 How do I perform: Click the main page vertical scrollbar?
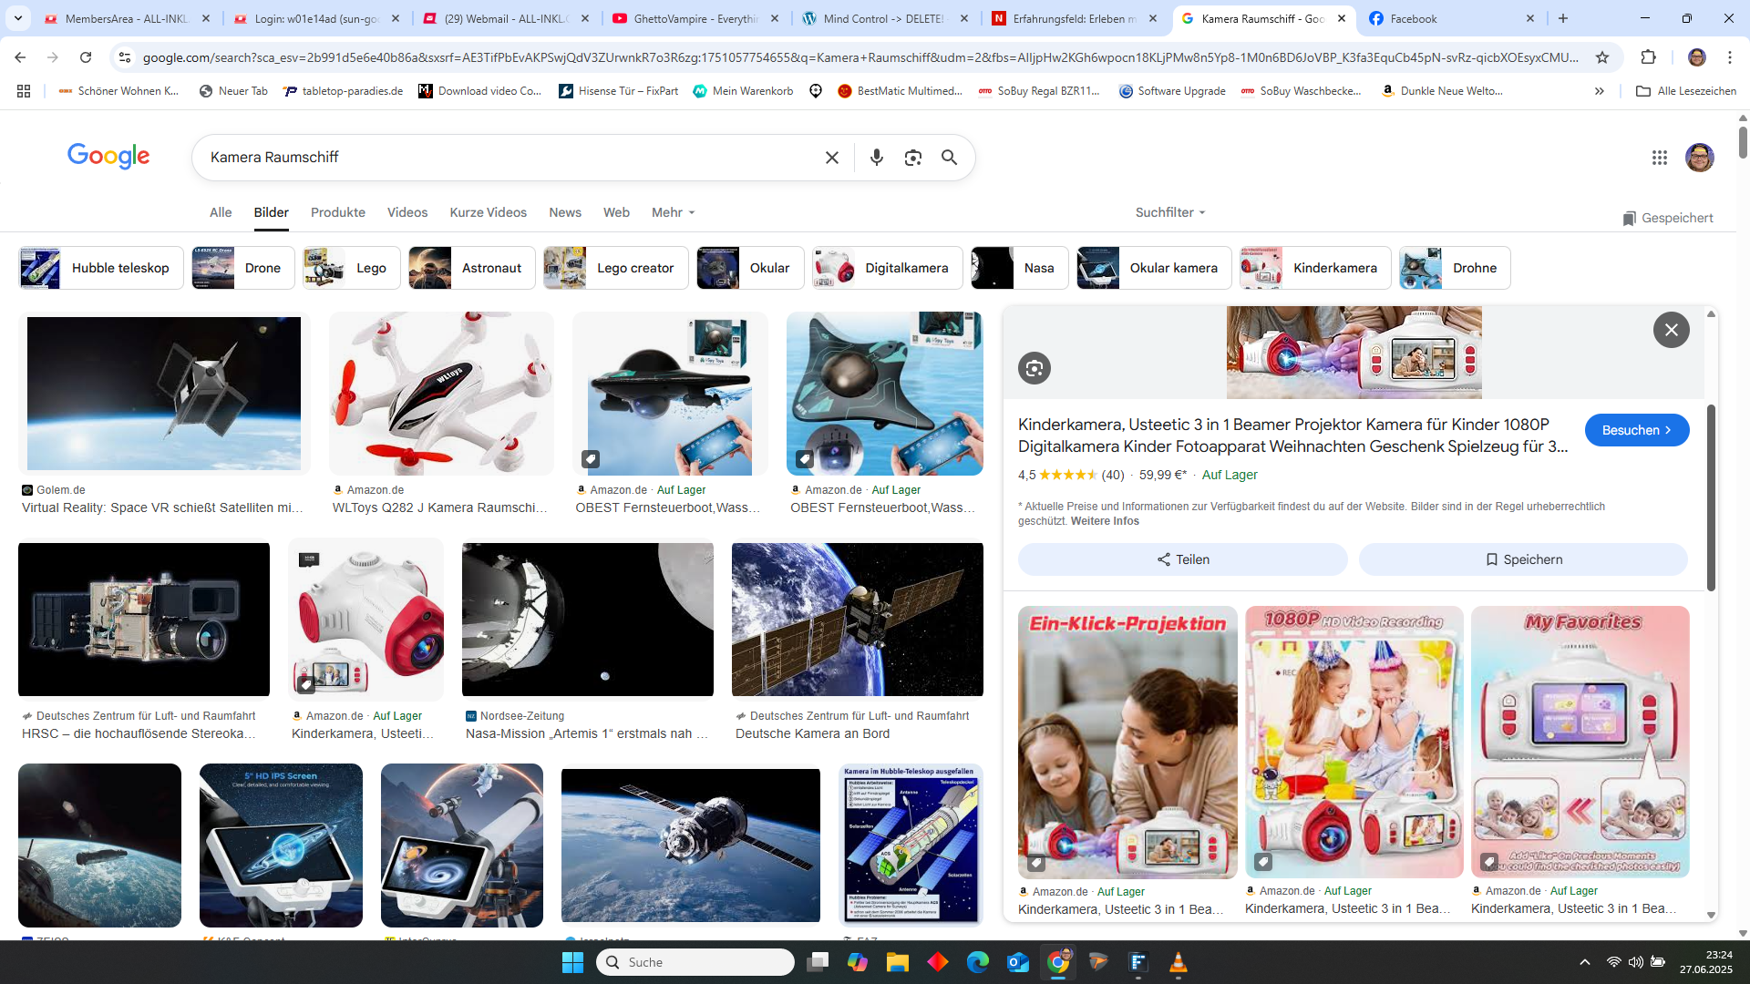(1743, 142)
